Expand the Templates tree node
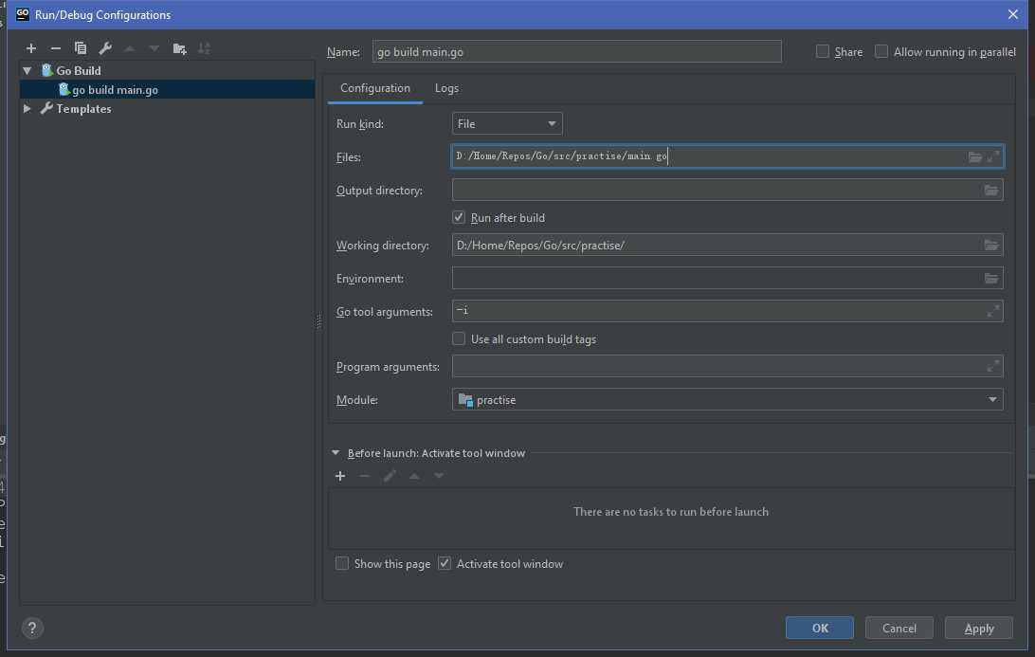The height and width of the screenshot is (657, 1035). 27,109
